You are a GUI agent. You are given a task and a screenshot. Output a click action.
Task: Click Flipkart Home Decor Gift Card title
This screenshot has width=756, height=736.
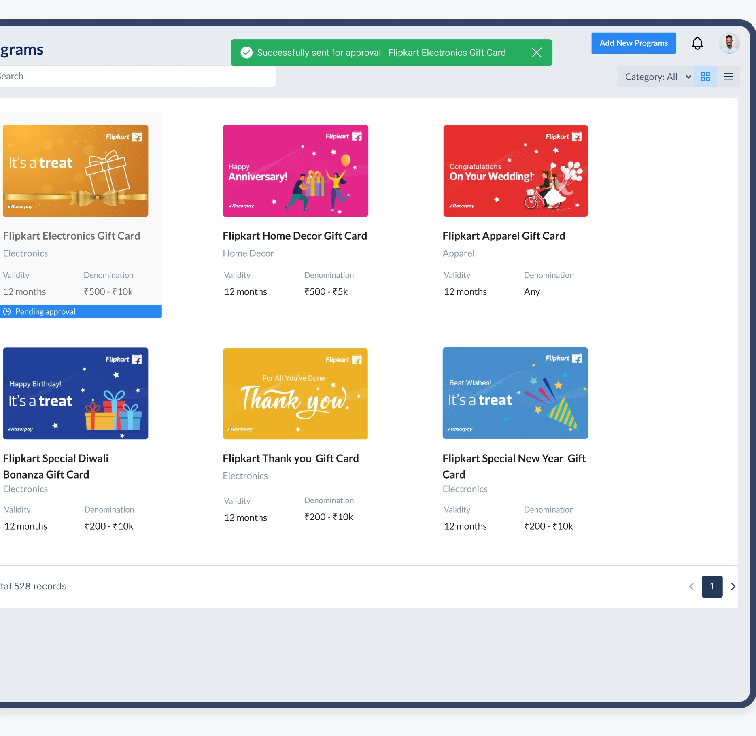[295, 236]
